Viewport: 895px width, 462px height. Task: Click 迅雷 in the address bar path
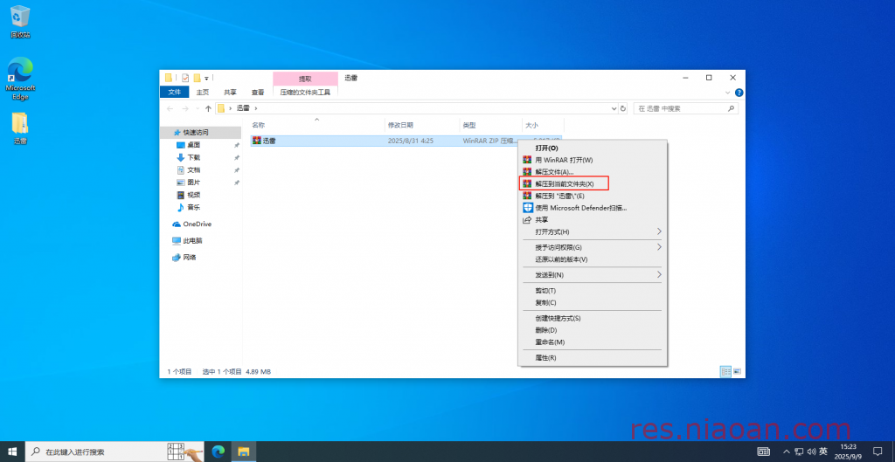tap(243, 108)
